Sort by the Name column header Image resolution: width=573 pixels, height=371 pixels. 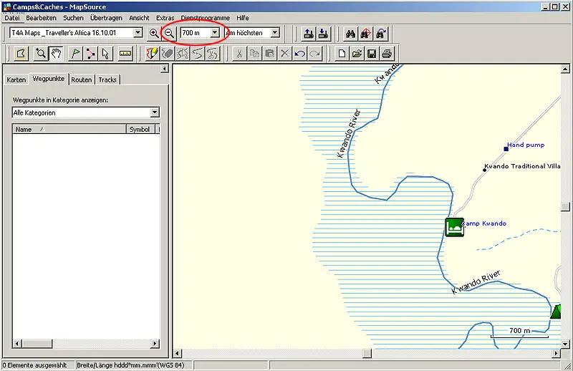click(69, 129)
